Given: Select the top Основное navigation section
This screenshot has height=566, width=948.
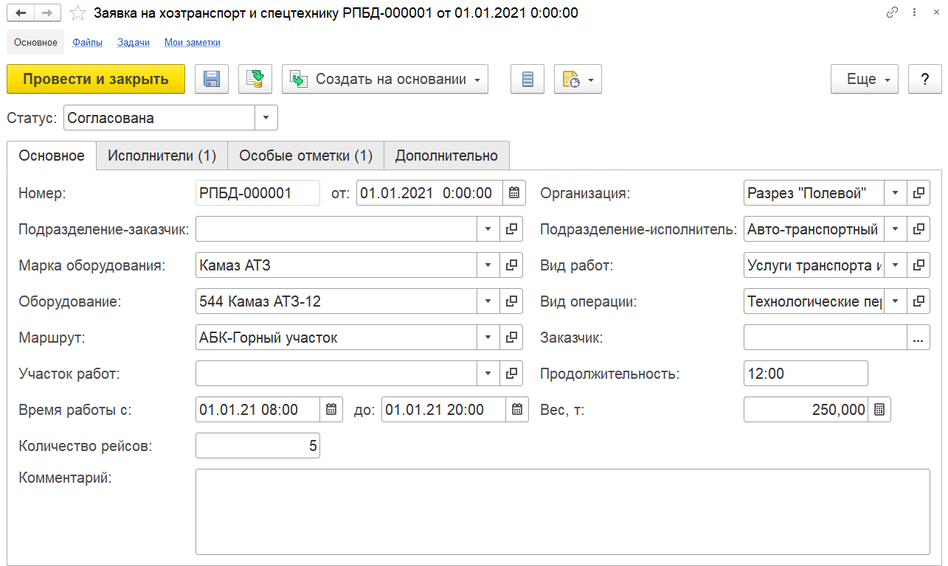Looking at the screenshot, I should point(35,42).
